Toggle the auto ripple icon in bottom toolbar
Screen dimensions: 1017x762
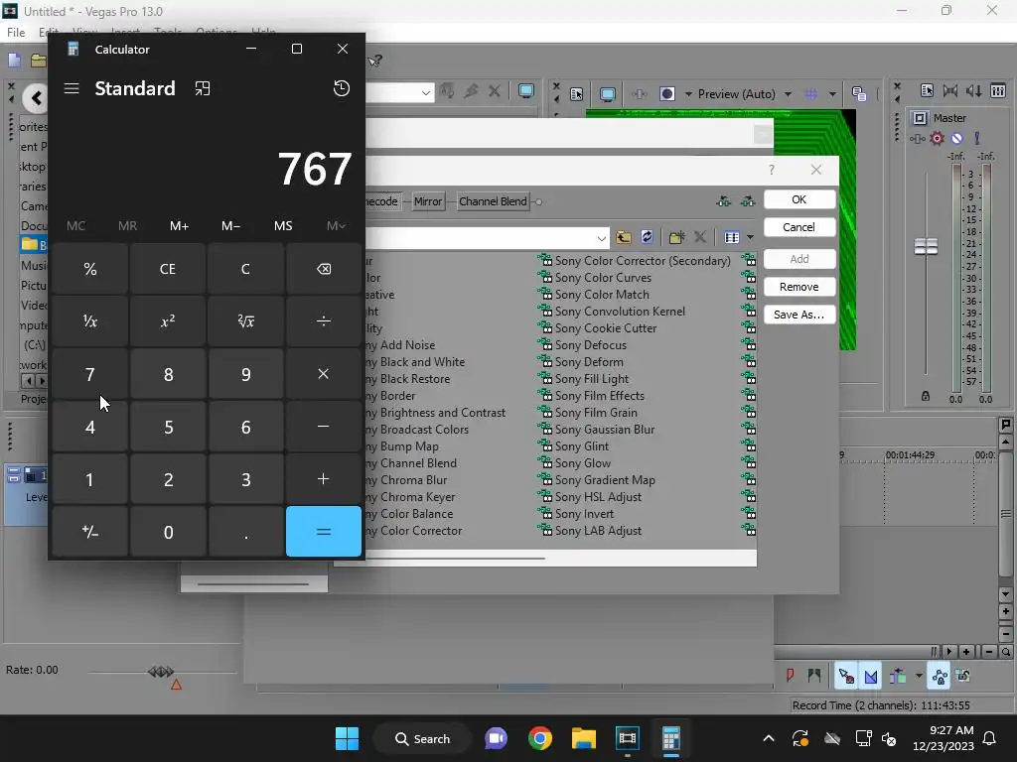[x=897, y=676]
